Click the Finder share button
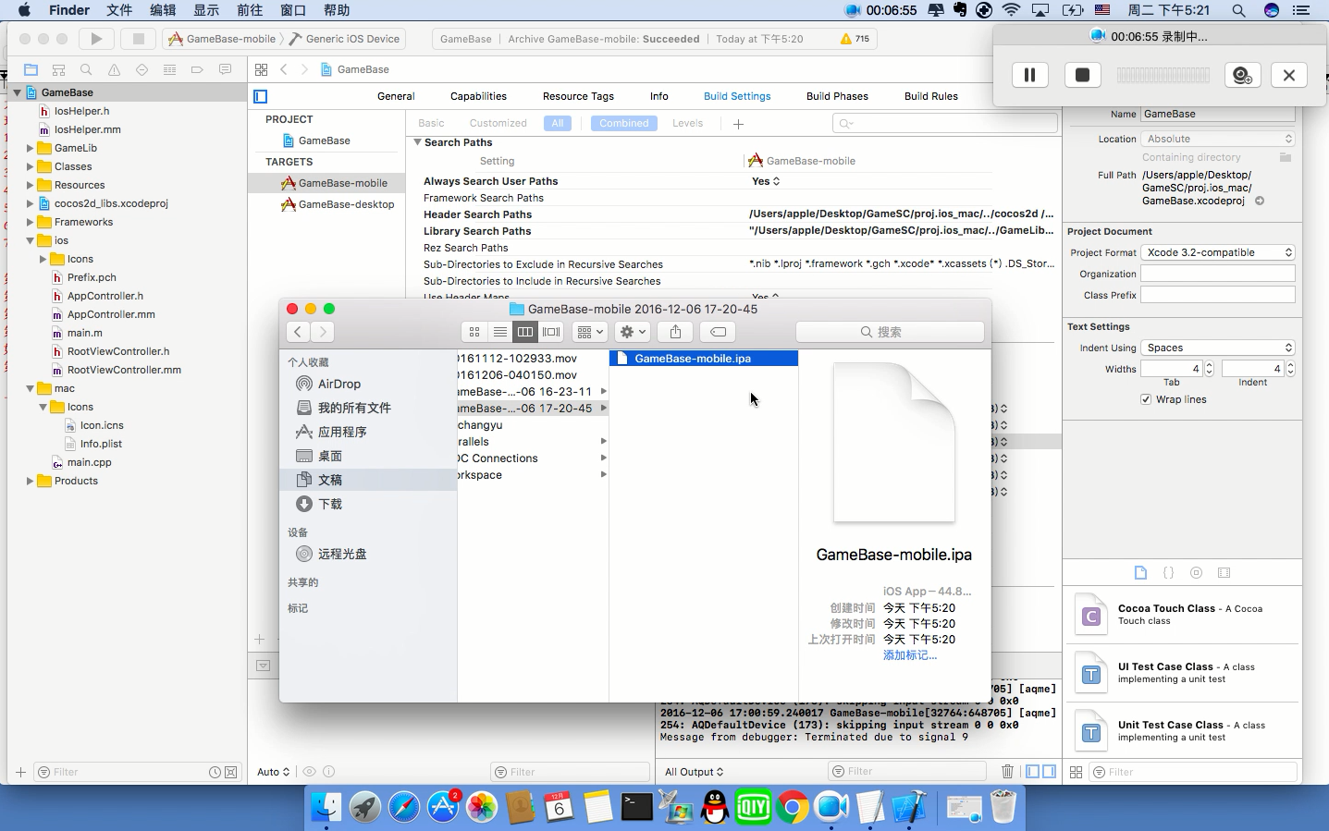 pyautogui.click(x=676, y=332)
